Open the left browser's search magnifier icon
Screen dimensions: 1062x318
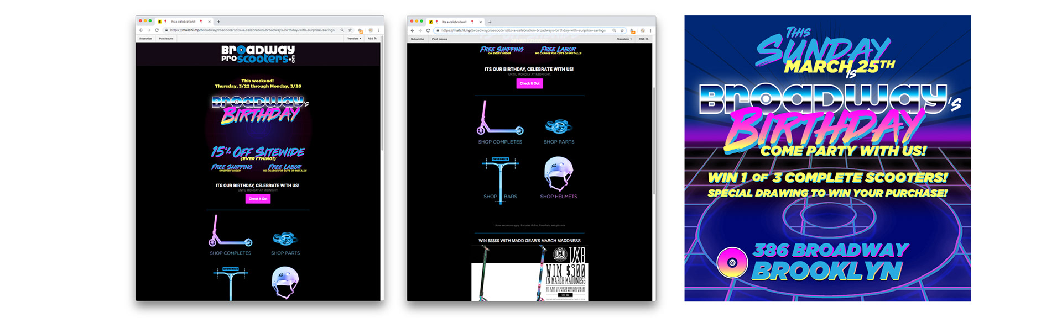click(x=342, y=30)
